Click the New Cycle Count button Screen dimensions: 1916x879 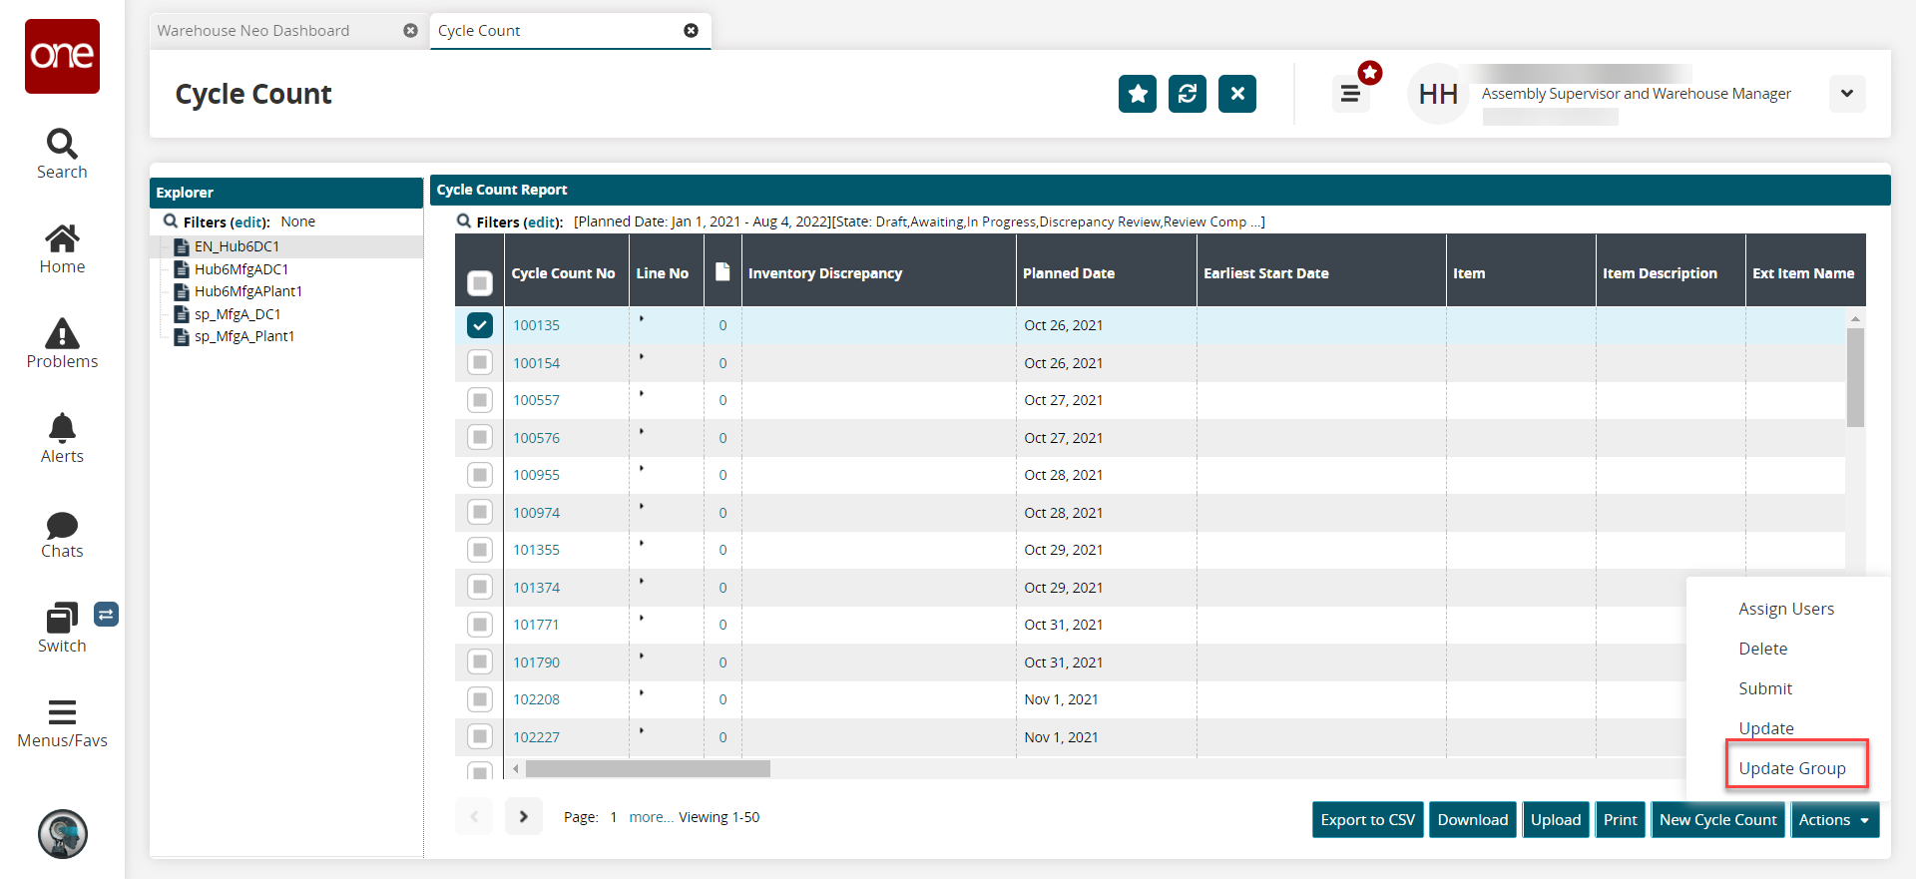pos(1717,820)
